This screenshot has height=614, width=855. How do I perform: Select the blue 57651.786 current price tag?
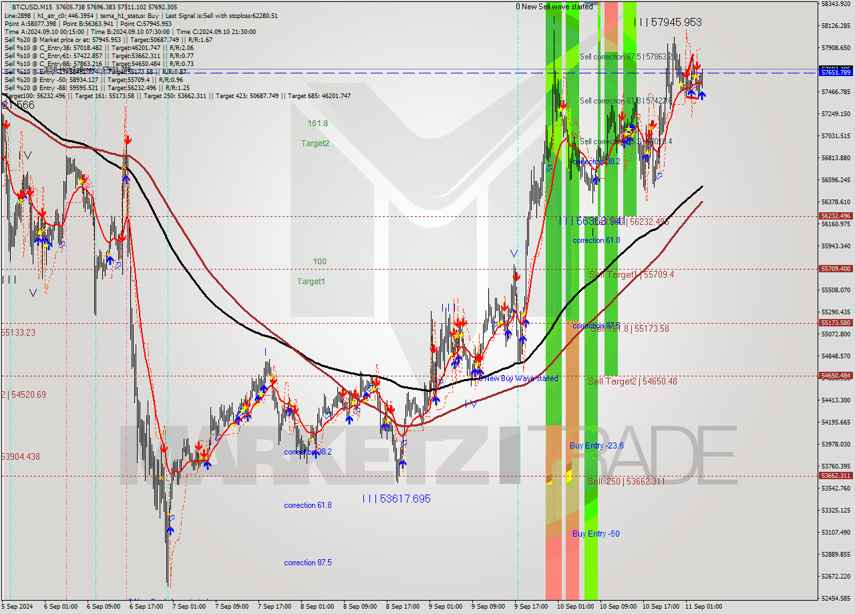(835, 72)
